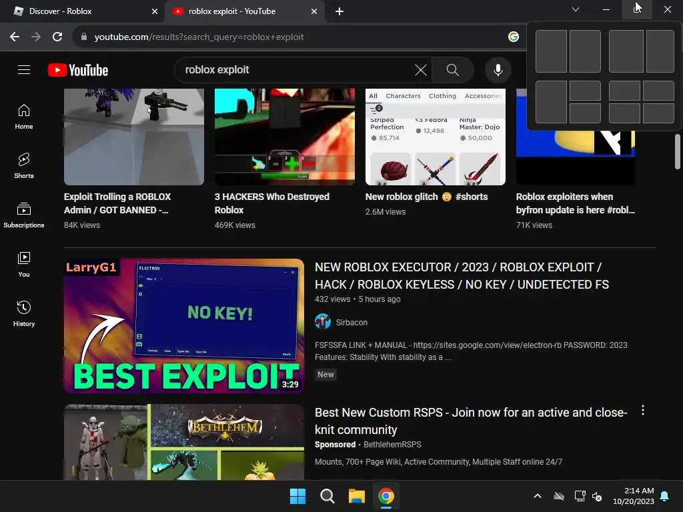Show hidden icons with the tray chevron

click(x=538, y=496)
